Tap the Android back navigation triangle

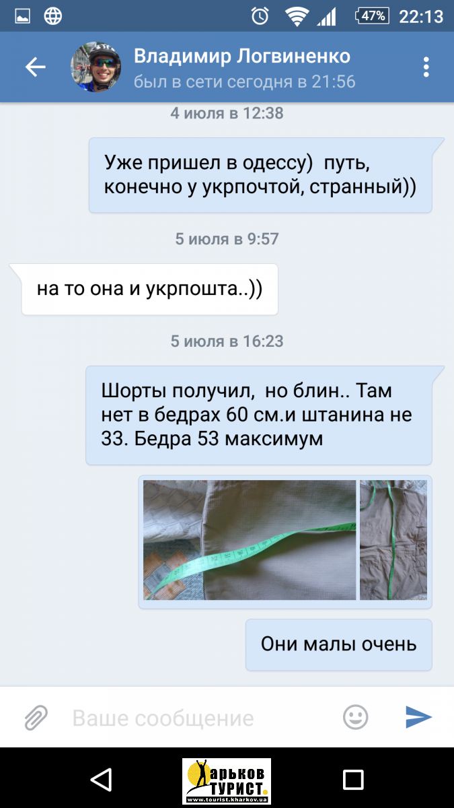tap(101, 780)
